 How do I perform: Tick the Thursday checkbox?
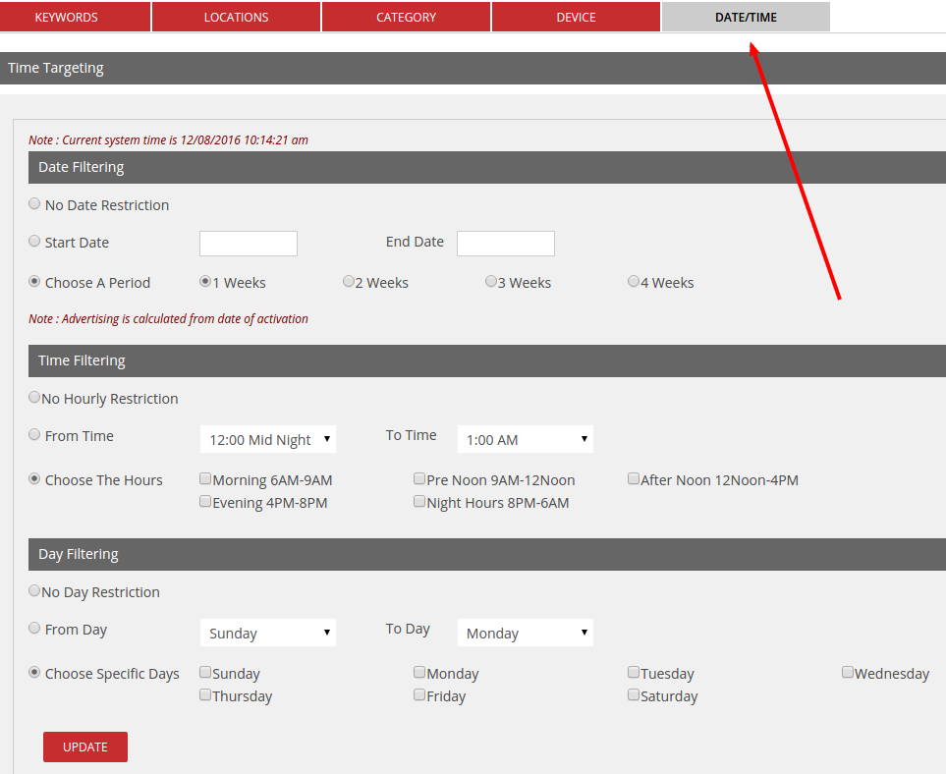click(x=205, y=695)
